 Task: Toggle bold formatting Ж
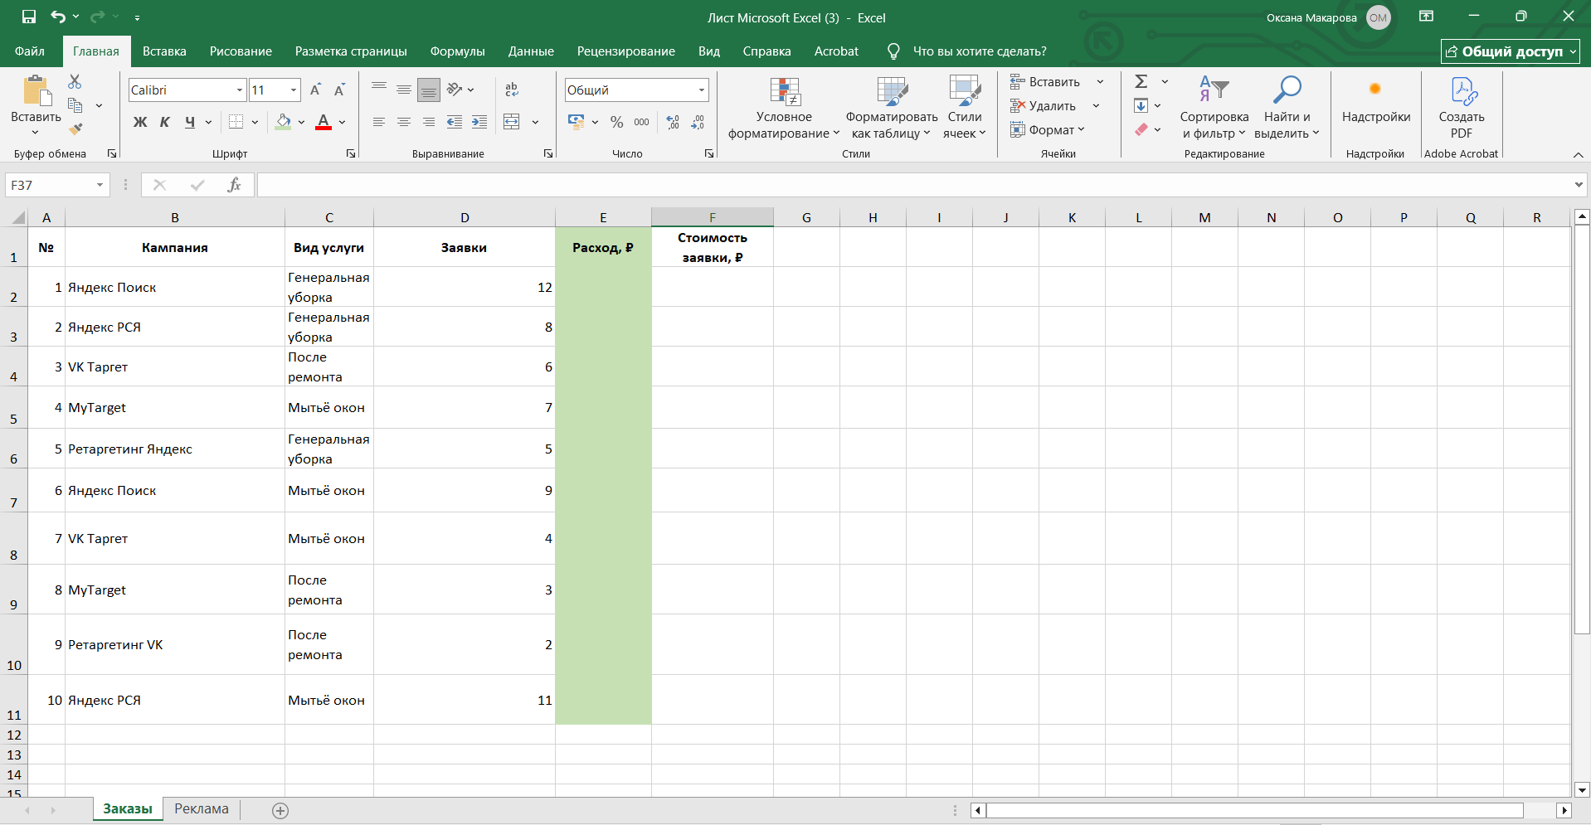pyautogui.click(x=140, y=122)
